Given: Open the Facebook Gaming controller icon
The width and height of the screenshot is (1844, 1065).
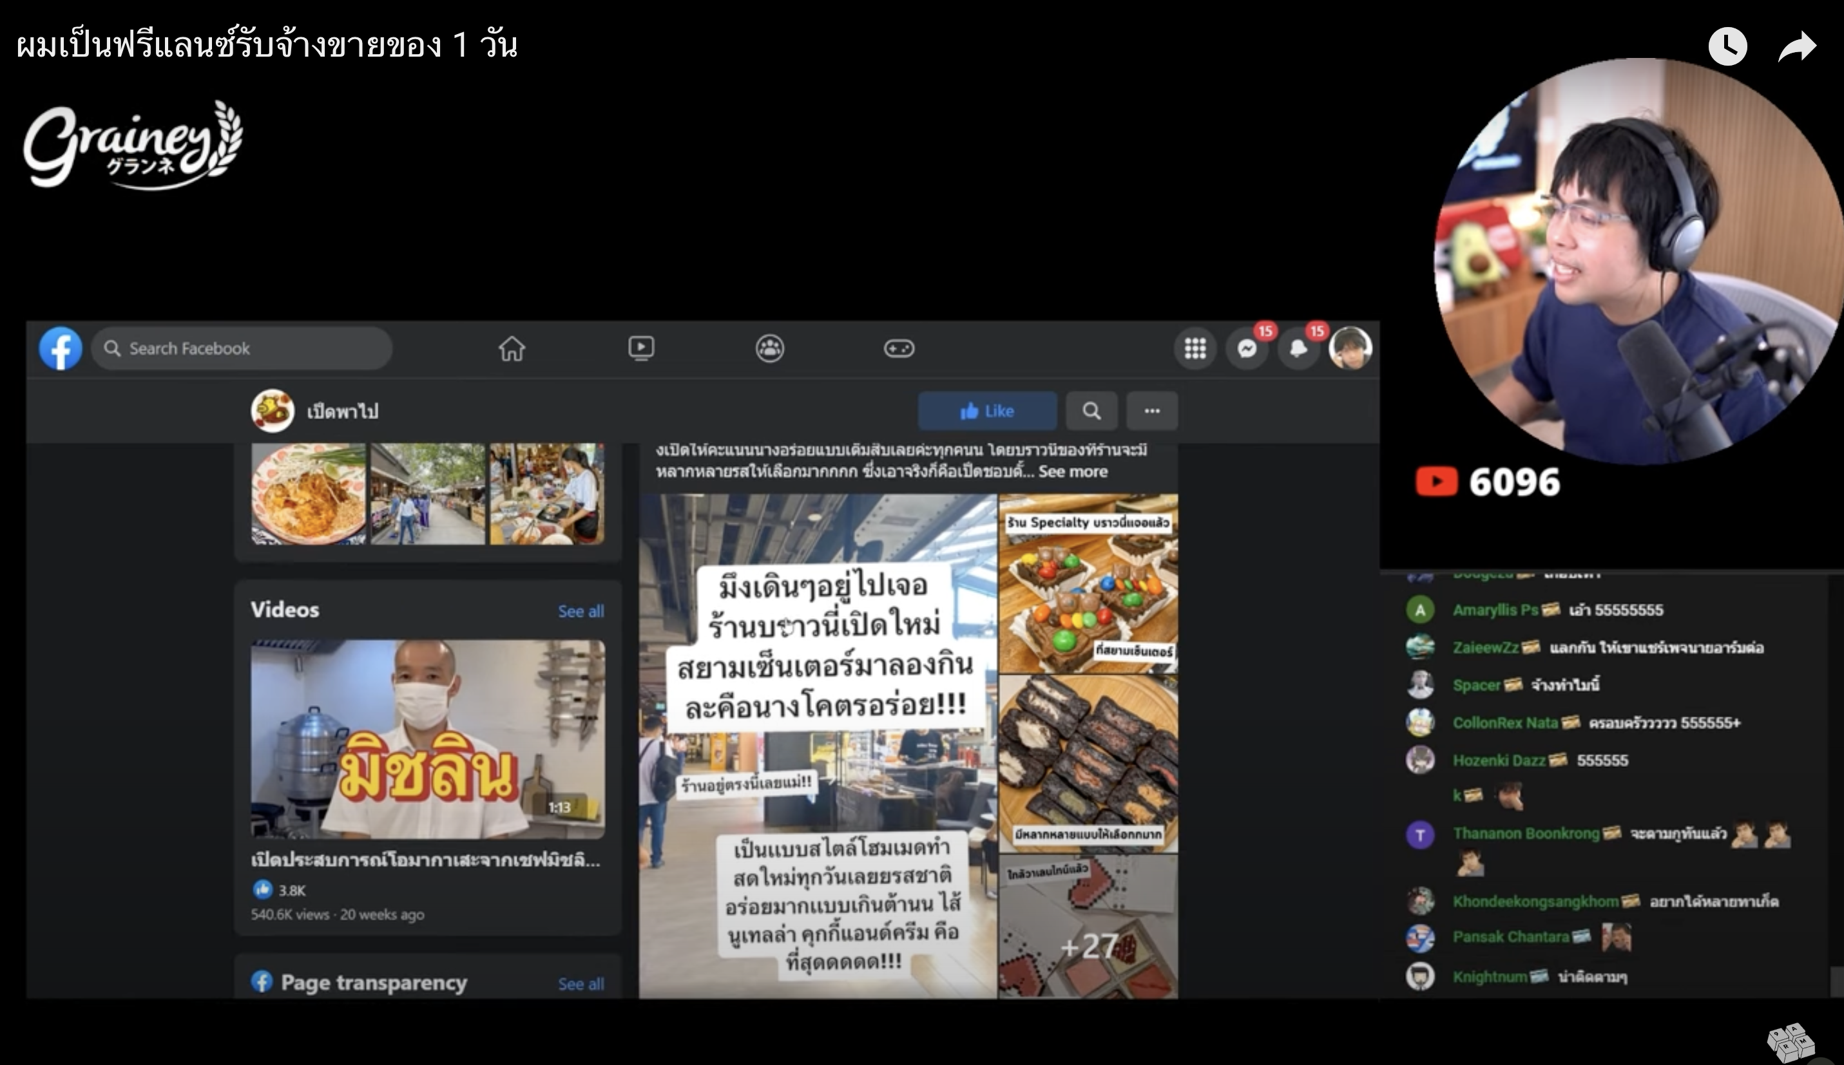Looking at the screenshot, I should tap(899, 348).
